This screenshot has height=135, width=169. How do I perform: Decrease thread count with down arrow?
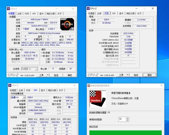point(127,120)
